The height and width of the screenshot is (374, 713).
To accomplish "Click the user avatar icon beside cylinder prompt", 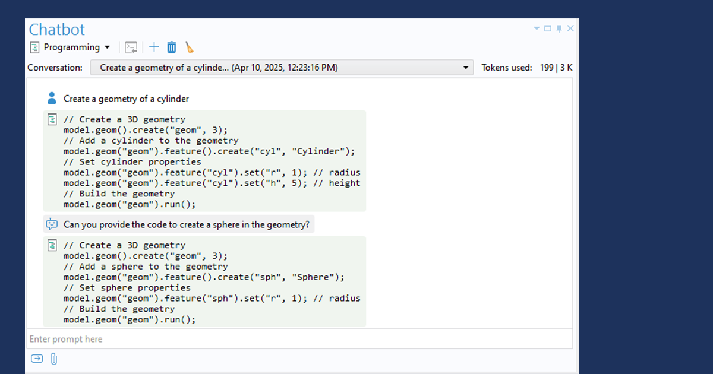I will tap(52, 98).
